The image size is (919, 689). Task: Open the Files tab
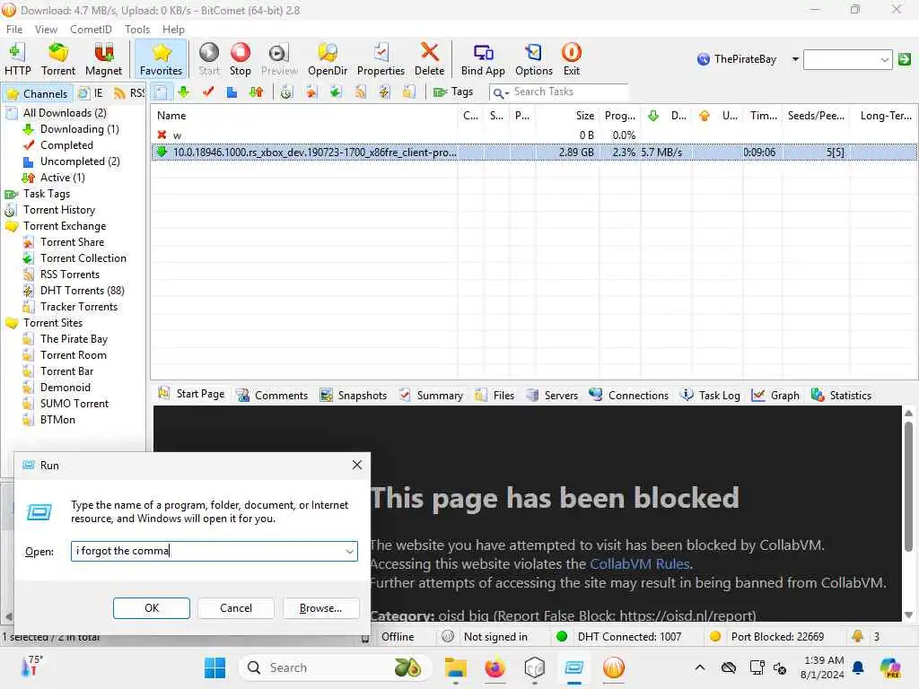[x=495, y=396]
